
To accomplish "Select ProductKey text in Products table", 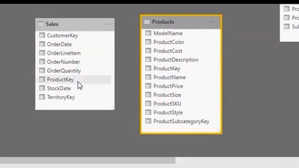I will 167,69.
